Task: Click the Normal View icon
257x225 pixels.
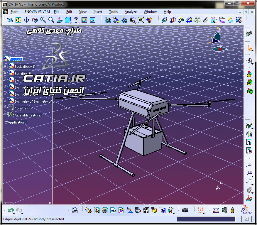Action: pyautogui.click(x=59, y=20)
